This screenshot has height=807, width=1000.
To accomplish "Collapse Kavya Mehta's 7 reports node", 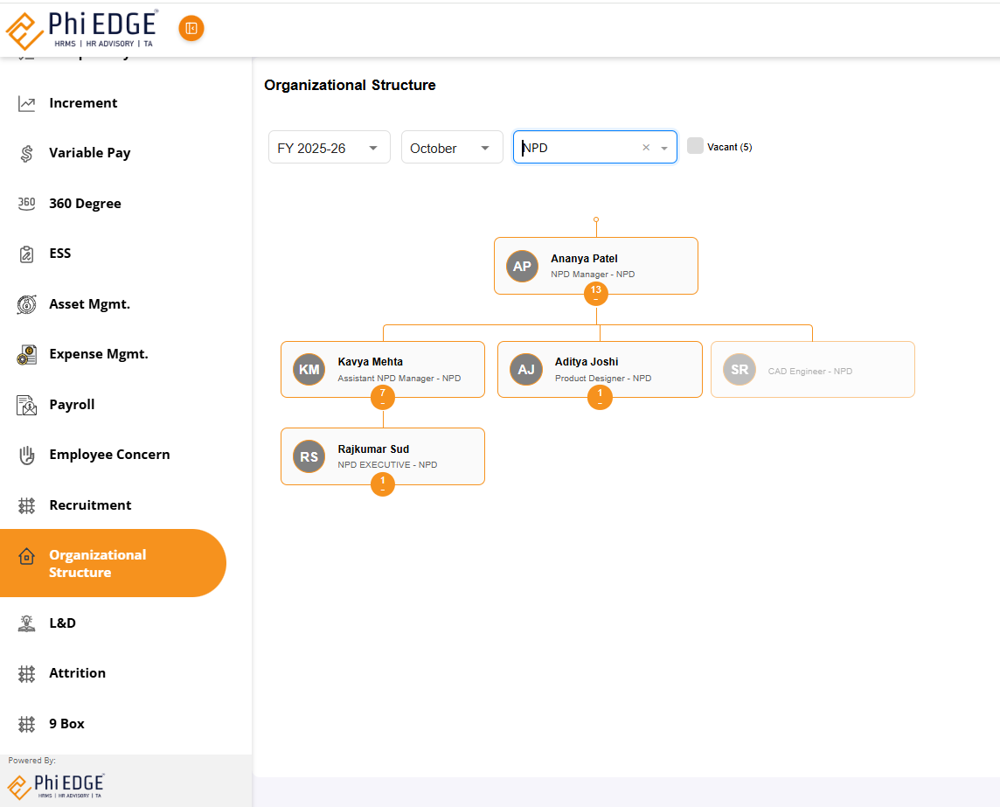I will click(x=382, y=398).
